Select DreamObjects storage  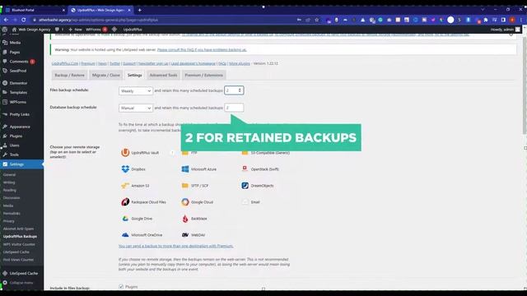(x=245, y=186)
